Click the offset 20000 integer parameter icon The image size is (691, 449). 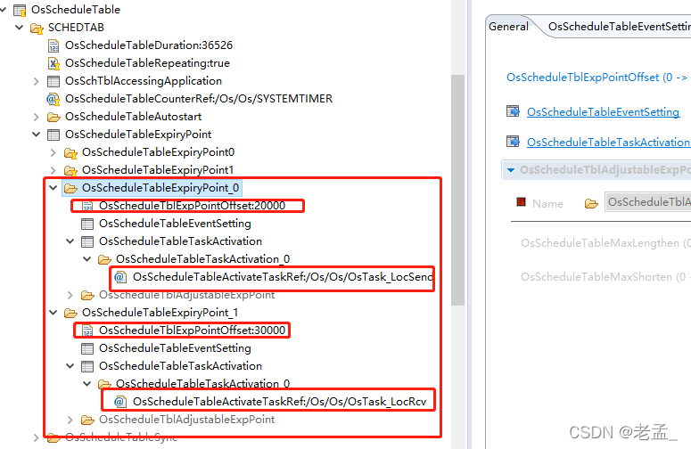tap(87, 206)
